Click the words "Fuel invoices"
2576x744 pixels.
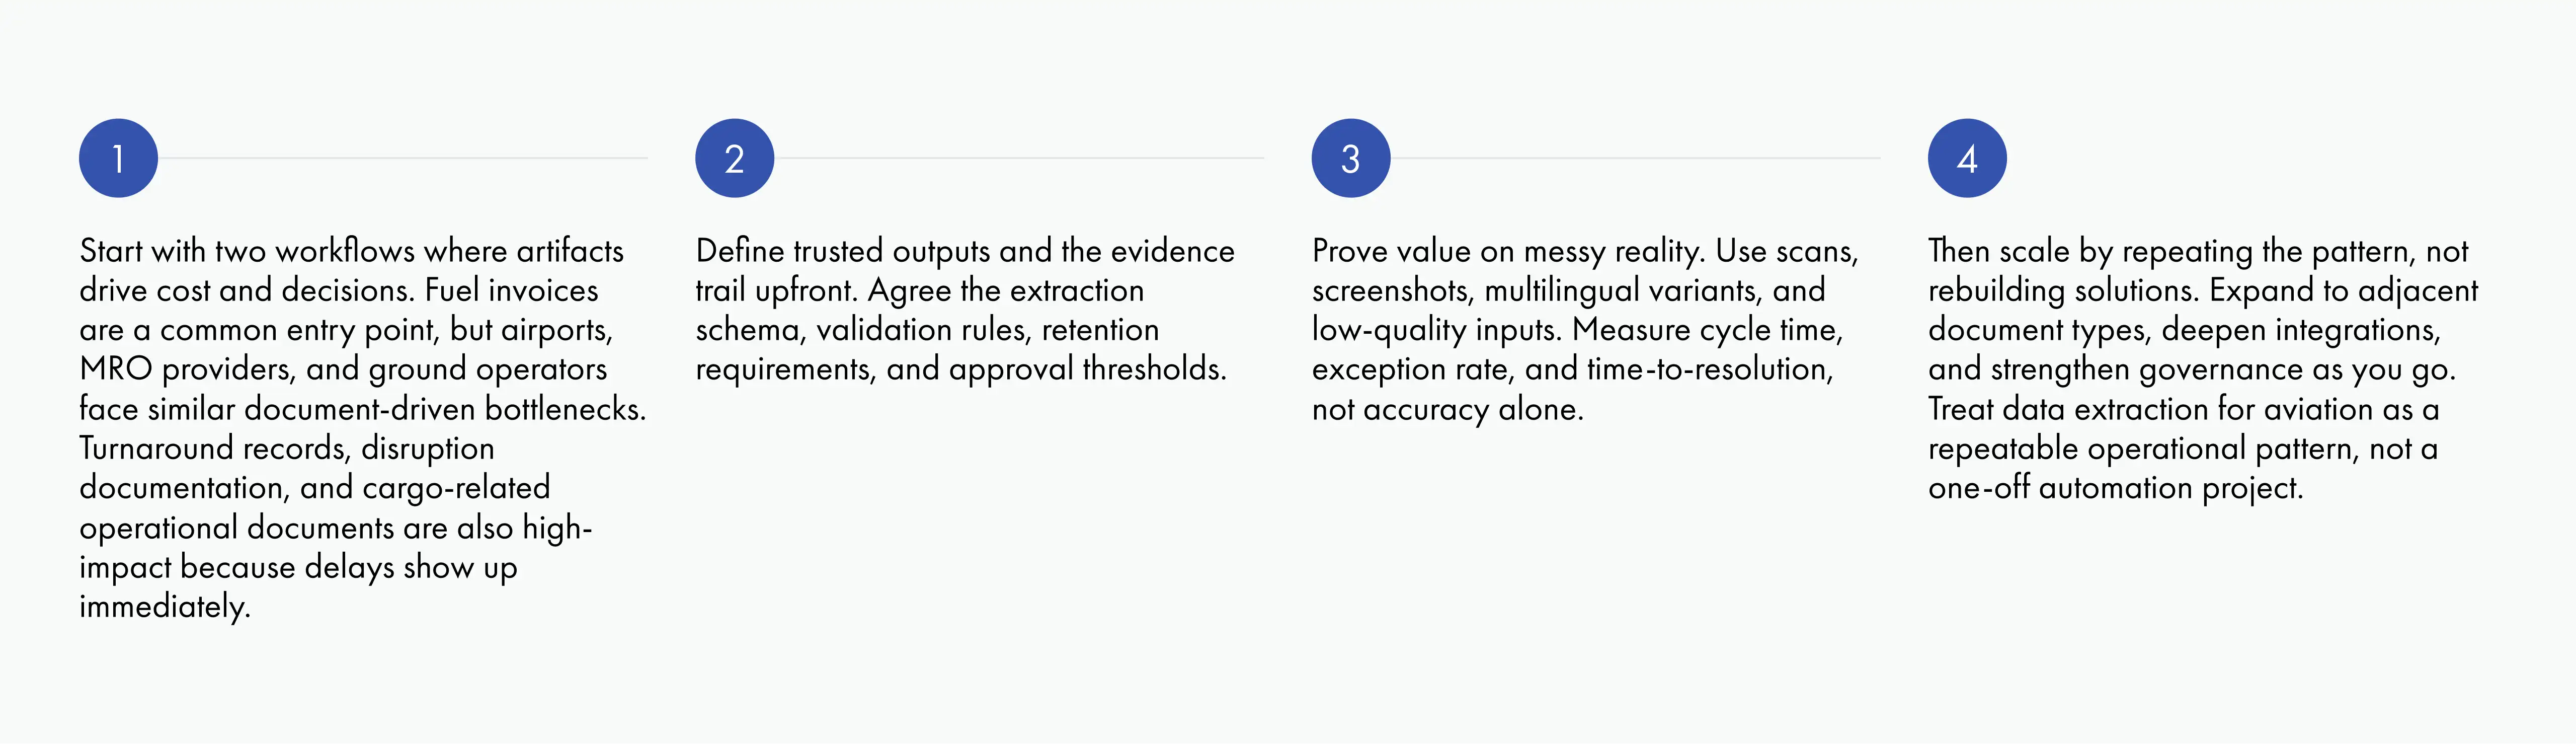click(511, 291)
